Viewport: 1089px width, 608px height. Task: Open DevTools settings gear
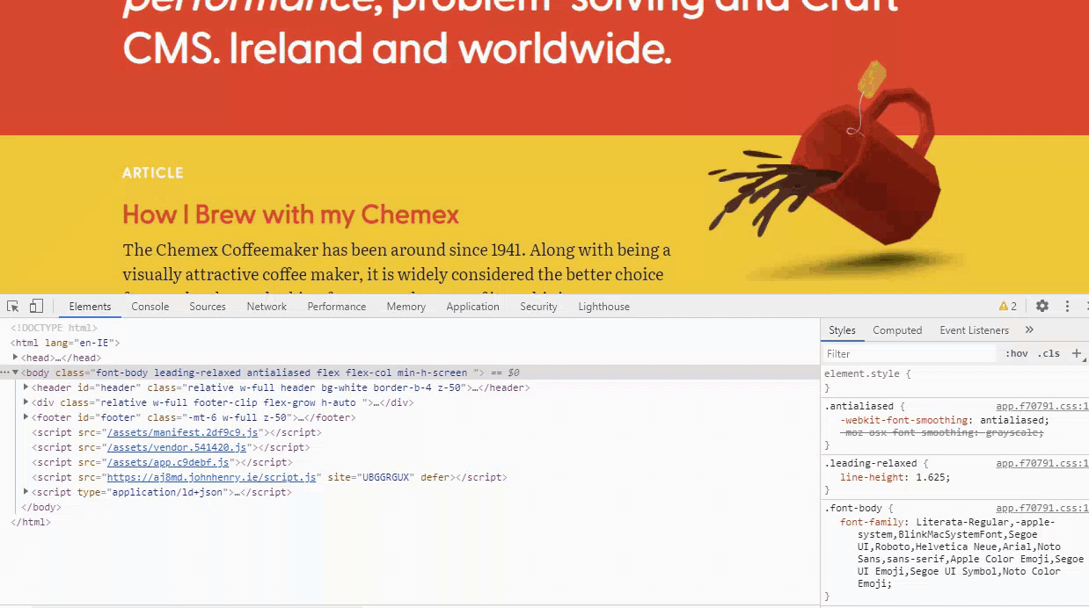(1042, 307)
